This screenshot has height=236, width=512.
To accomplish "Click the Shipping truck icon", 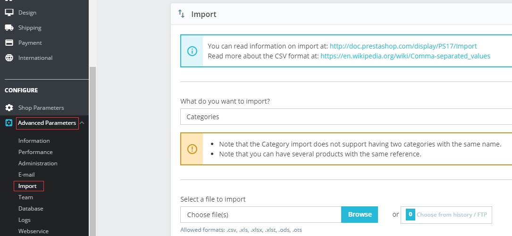I will coord(9,28).
